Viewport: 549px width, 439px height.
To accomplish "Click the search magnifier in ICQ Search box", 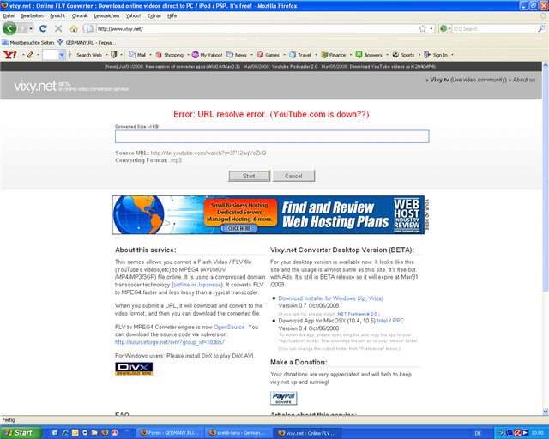I will point(541,28).
